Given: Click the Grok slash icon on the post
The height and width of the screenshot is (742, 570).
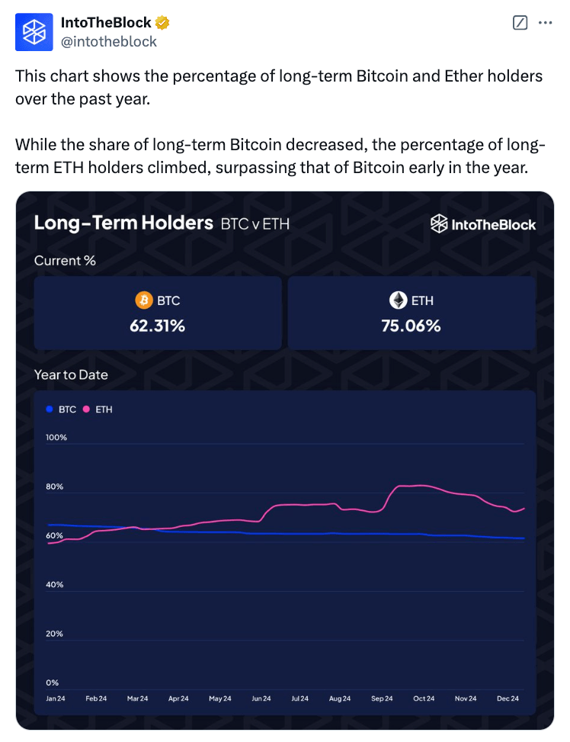Looking at the screenshot, I should pos(520,23).
